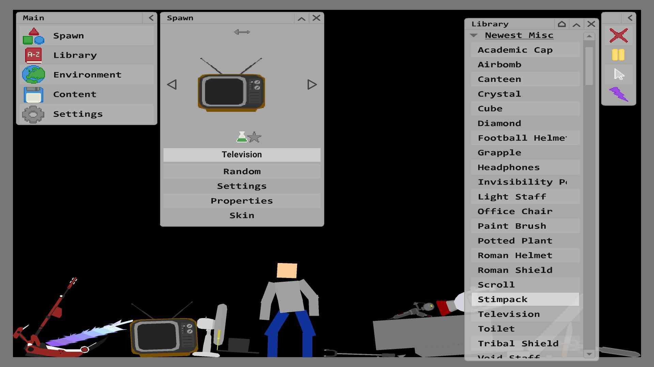Click the Settings option in Spawn panel

click(x=242, y=186)
